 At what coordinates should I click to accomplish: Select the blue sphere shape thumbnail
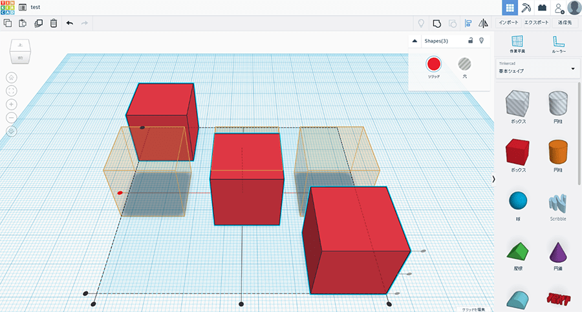pos(517,201)
